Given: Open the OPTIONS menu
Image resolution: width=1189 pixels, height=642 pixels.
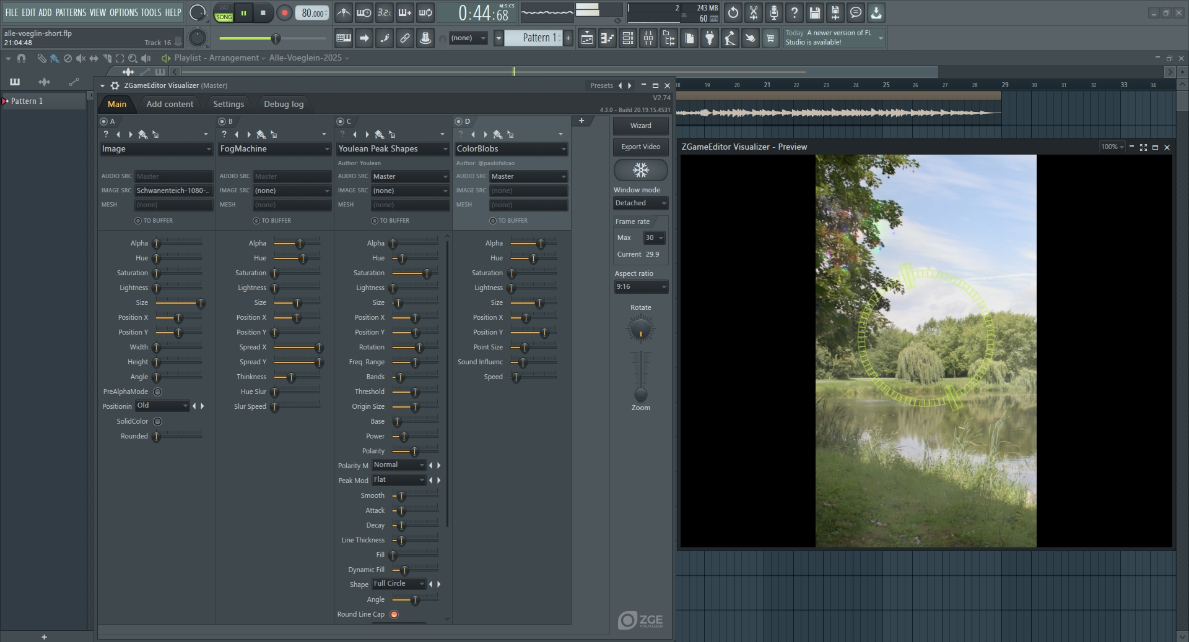Looking at the screenshot, I should (124, 12).
